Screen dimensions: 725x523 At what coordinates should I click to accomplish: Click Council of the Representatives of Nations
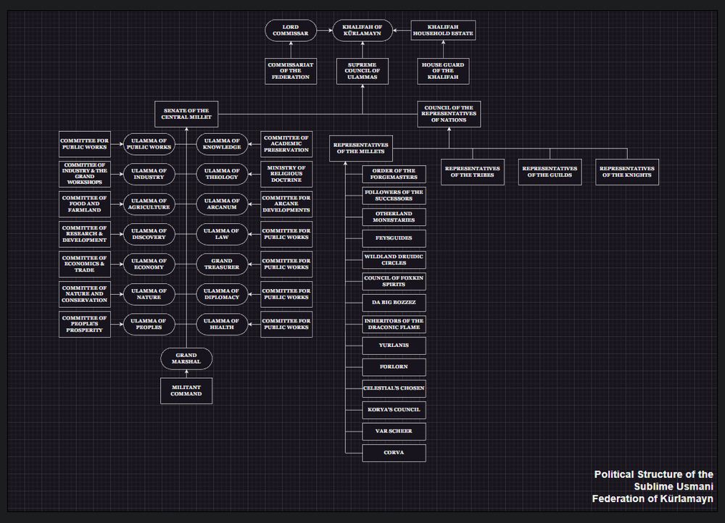pyautogui.click(x=449, y=114)
